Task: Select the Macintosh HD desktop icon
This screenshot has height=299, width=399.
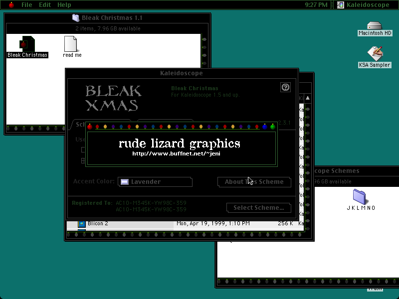Action: (x=375, y=26)
